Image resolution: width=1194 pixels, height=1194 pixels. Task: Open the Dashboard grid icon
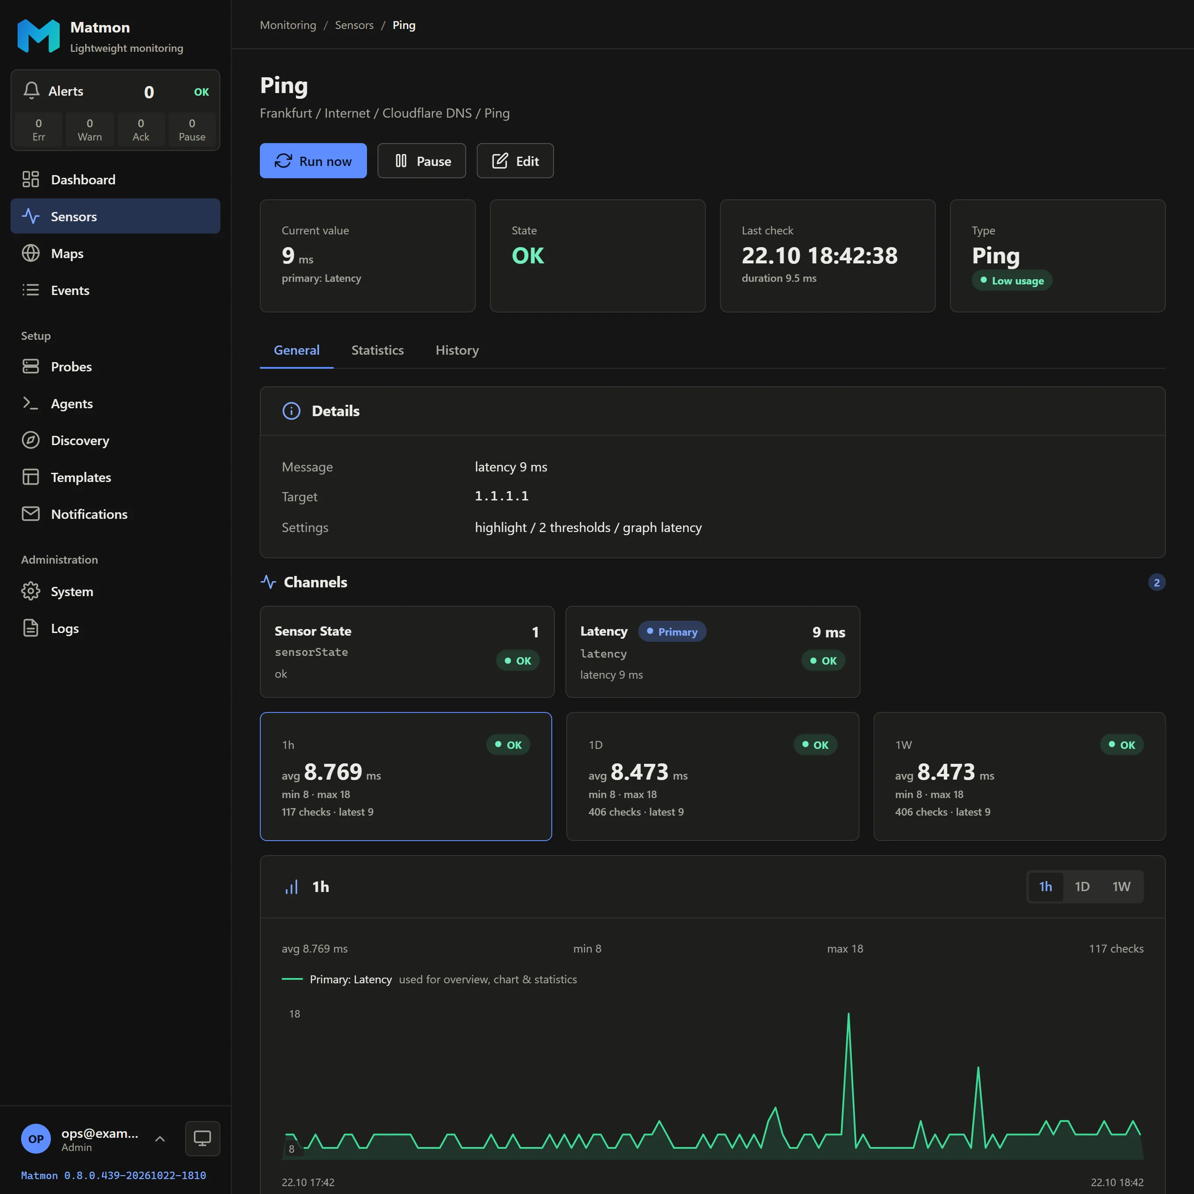[30, 179]
